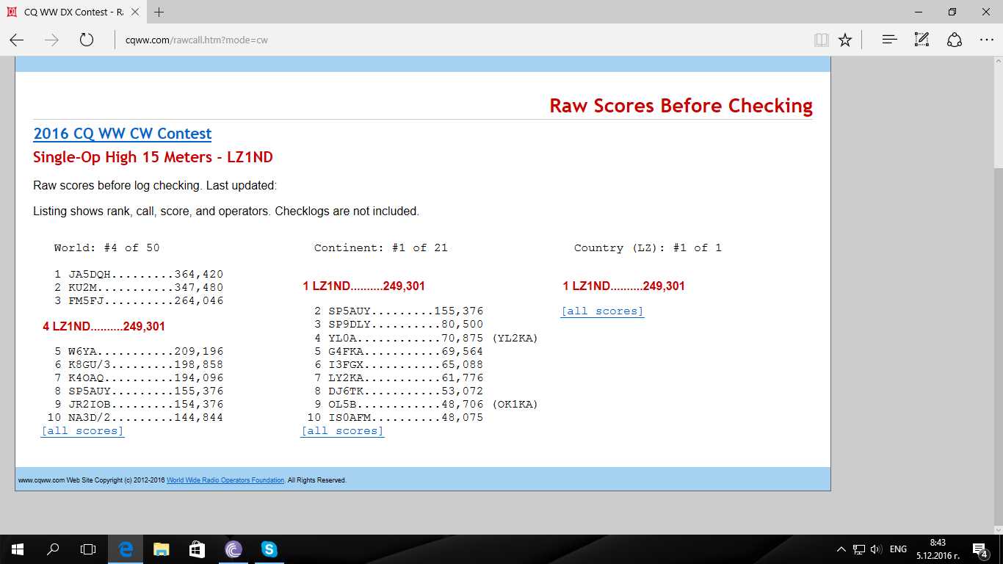This screenshot has width=1003, height=564.
Task: Open Skype from the taskbar
Action: 269,549
